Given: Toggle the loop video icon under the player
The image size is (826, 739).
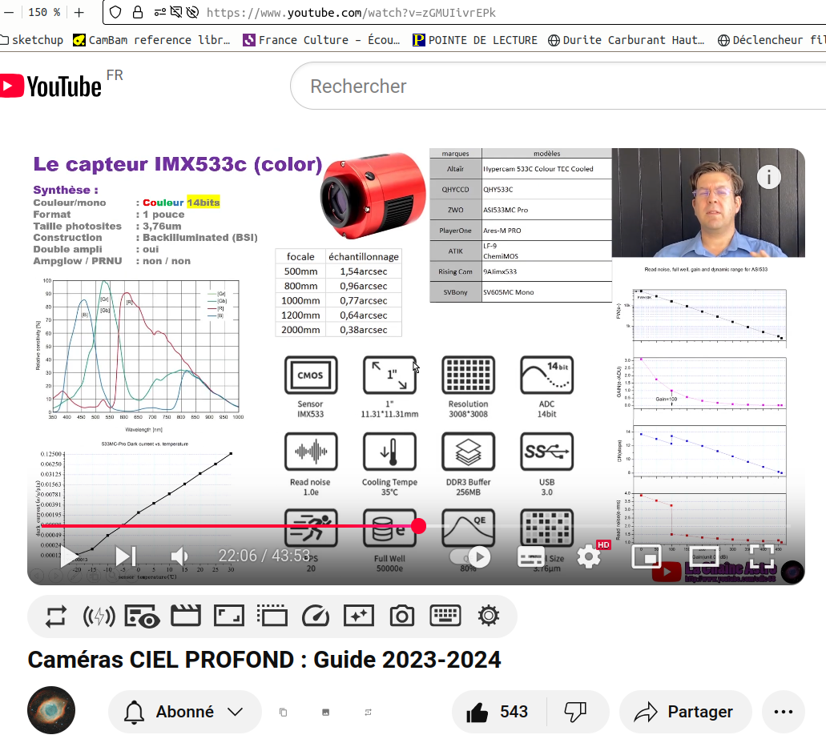Looking at the screenshot, I should point(56,617).
